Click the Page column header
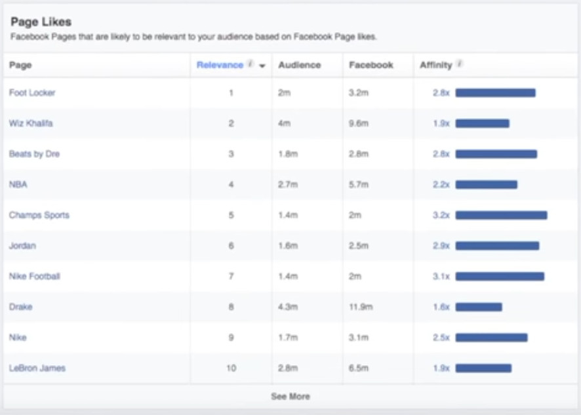Screen dimensions: 581x415 pos(20,65)
